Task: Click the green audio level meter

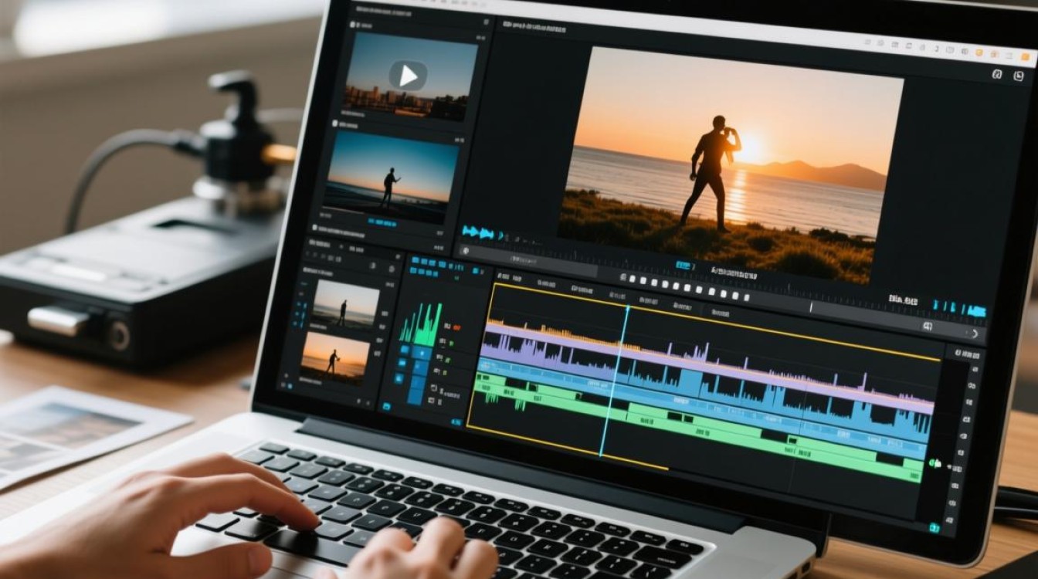Action: (420, 323)
